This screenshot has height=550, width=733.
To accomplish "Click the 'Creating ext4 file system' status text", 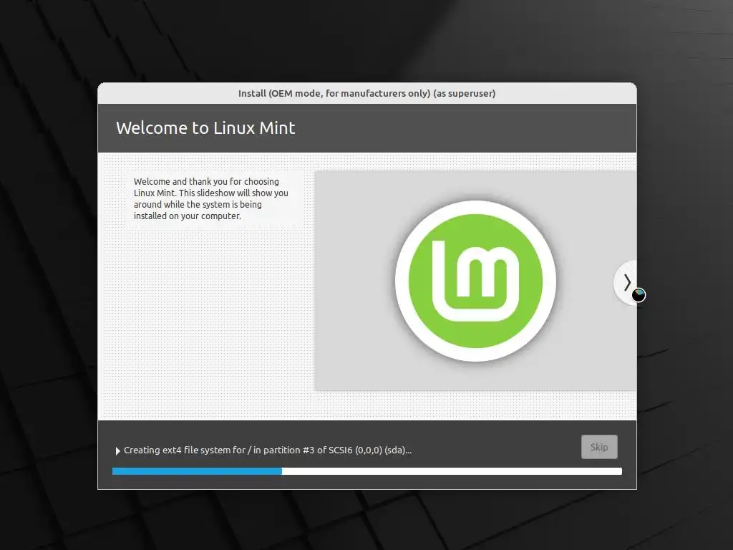I will coord(268,450).
